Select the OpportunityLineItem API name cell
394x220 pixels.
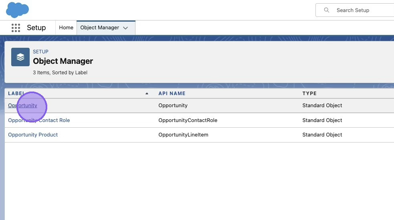184,134
